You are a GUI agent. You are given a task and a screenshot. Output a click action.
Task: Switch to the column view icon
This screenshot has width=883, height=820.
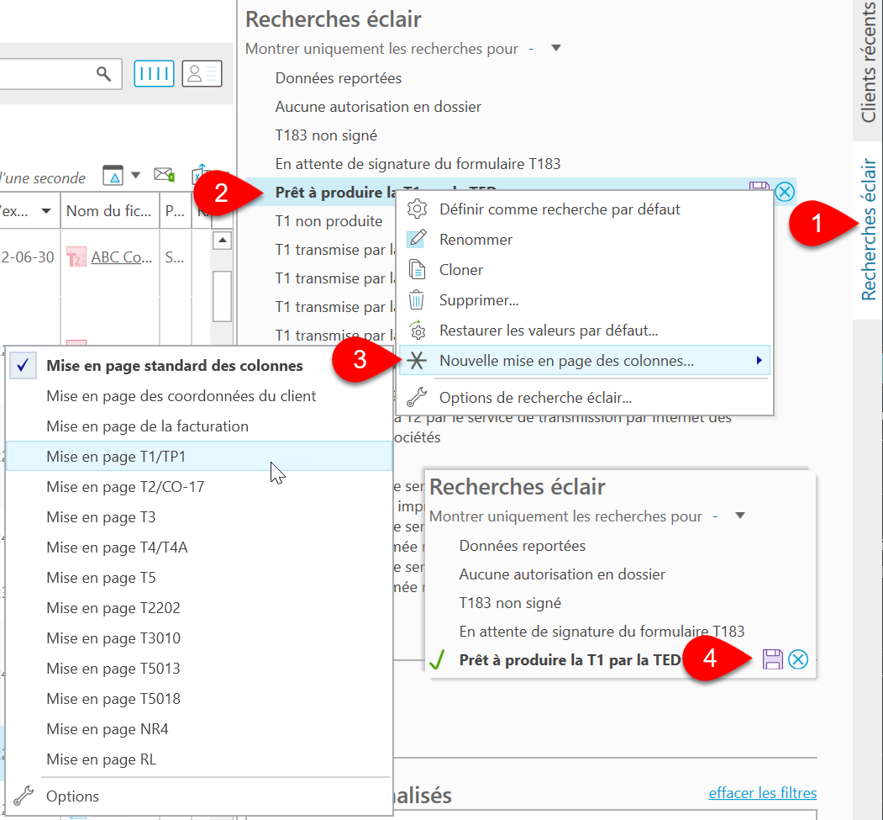[154, 73]
